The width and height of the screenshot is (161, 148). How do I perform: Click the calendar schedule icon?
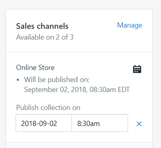point(137,69)
